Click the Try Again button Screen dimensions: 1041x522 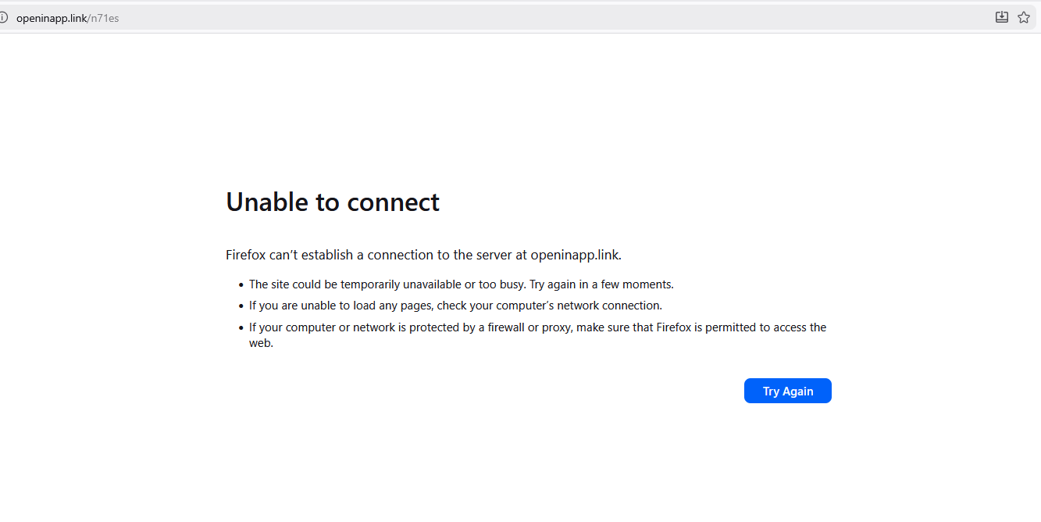point(788,391)
